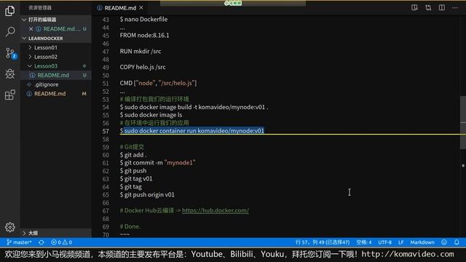The height and width of the screenshot is (262, 466).
Task: Change indentation spaces setting in status bar
Action: coord(364,242)
